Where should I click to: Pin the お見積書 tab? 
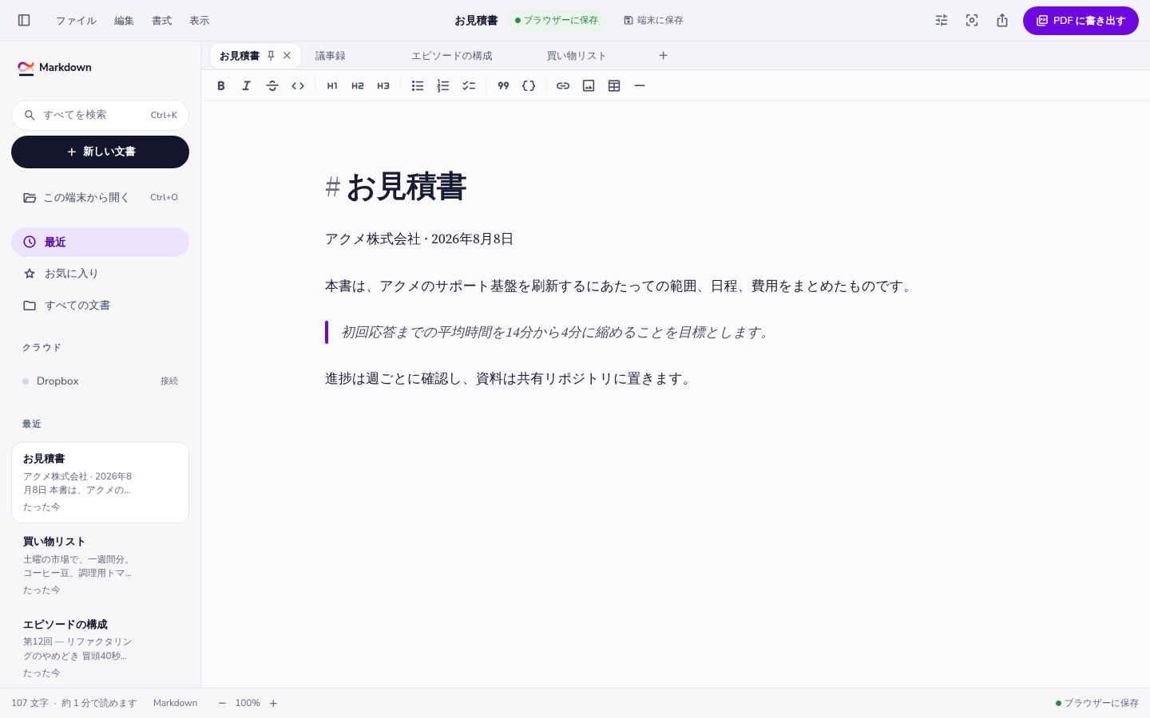271,56
